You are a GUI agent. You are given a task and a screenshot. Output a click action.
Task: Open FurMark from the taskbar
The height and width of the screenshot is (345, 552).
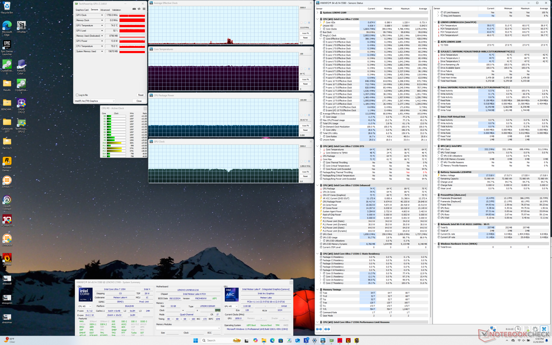pyautogui.click(x=348, y=340)
